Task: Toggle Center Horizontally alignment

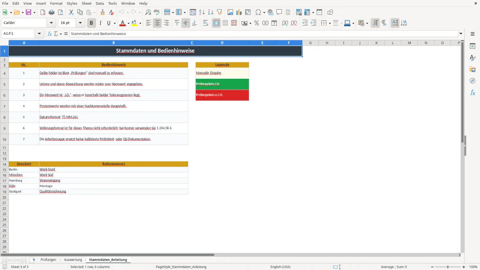Action: [x=157, y=23]
